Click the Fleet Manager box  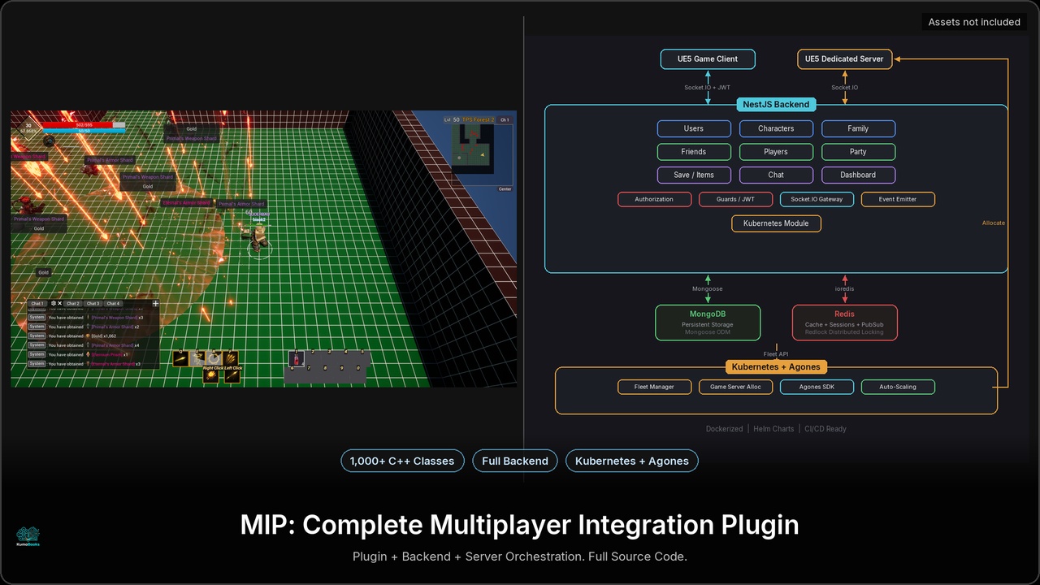(x=654, y=387)
